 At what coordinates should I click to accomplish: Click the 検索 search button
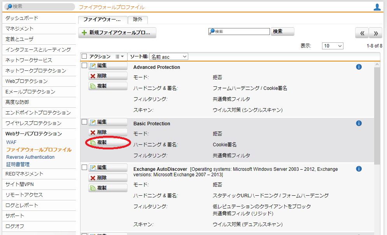pyautogui.click(x=282, y=32)
